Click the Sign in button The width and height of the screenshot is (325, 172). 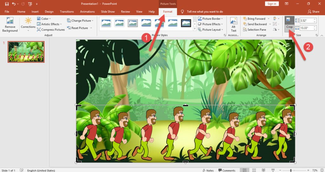tap(272, 4)
